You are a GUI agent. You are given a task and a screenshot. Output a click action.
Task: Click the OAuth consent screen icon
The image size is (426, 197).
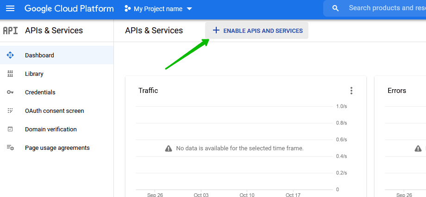[x=10, y=111]
